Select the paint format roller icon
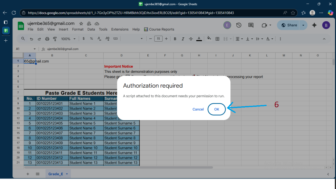This screenshot has height=189, width=336. point(55,39)
